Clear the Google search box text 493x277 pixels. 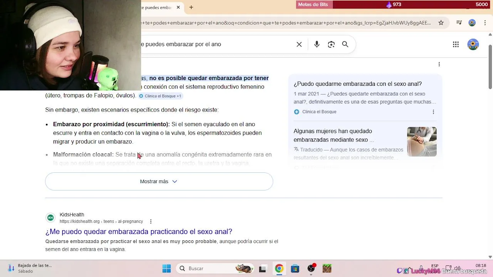pyautogui.click(x=299, y=44)
